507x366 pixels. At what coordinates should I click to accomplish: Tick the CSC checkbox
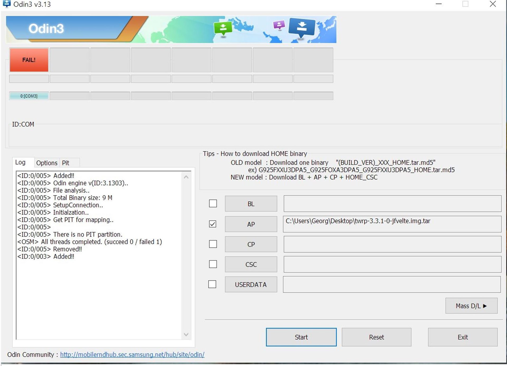[x=213, y=264]
